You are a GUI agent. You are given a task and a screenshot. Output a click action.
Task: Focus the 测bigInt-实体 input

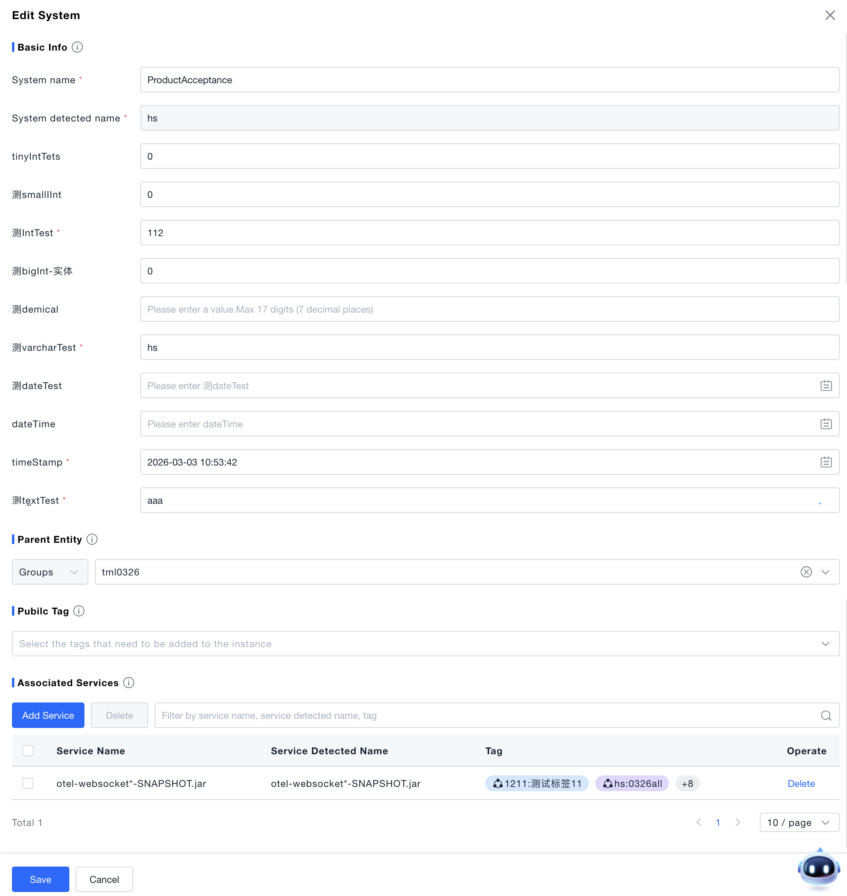click(x=489, y=271)
